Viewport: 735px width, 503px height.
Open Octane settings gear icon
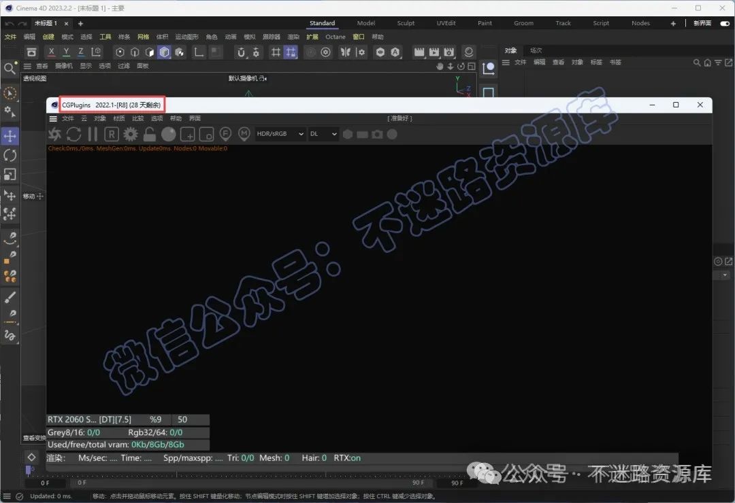tap(130, 135)
